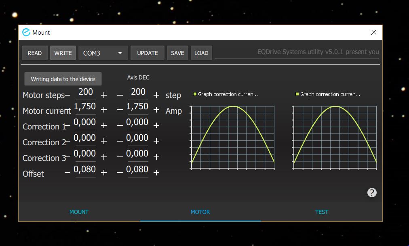This screenshot has height=246, width=409.
Task: Open the TEST tab
Action: pos(322,212)
